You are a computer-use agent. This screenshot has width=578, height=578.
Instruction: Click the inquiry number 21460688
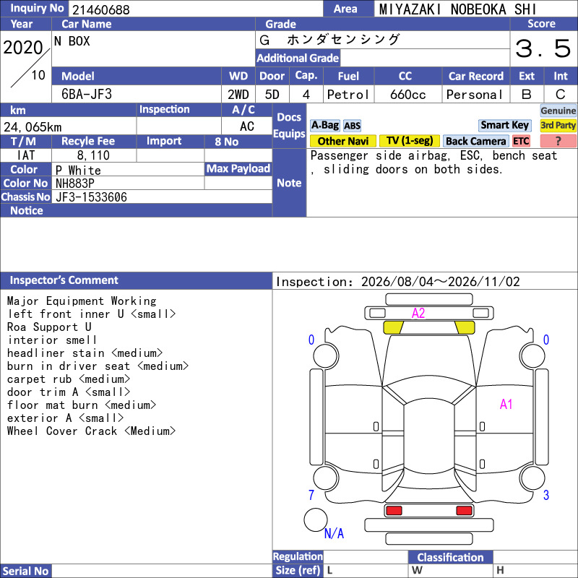[x=101, y=9]
